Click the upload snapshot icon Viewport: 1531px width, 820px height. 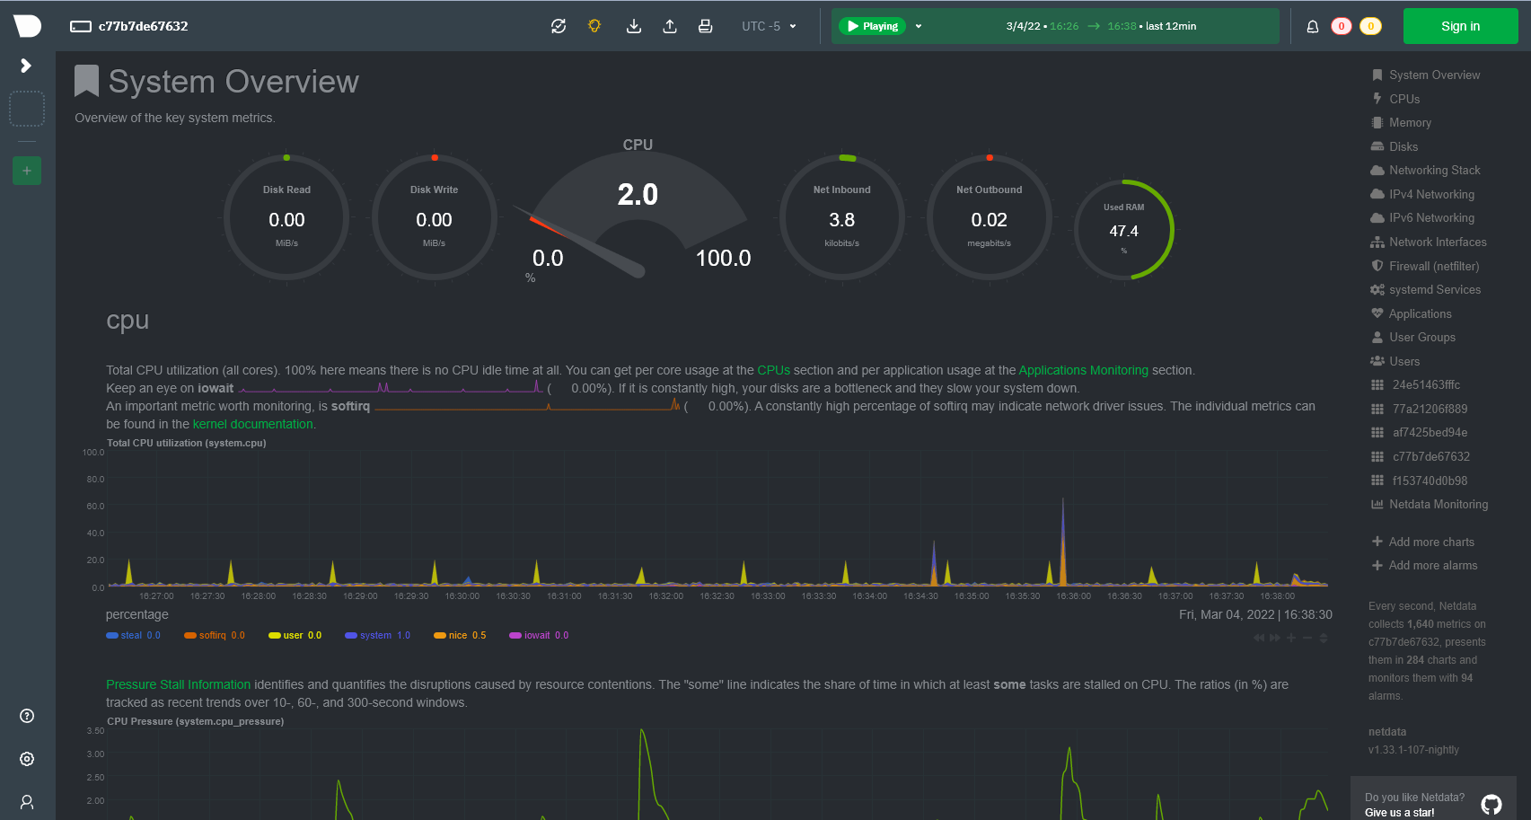[x=670, y=26]
